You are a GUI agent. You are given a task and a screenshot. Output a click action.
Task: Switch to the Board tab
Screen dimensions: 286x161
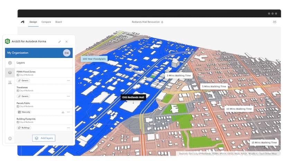click(x=59, y=22)
